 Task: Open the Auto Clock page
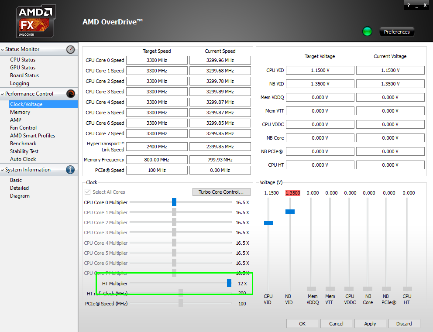point(23,159)
